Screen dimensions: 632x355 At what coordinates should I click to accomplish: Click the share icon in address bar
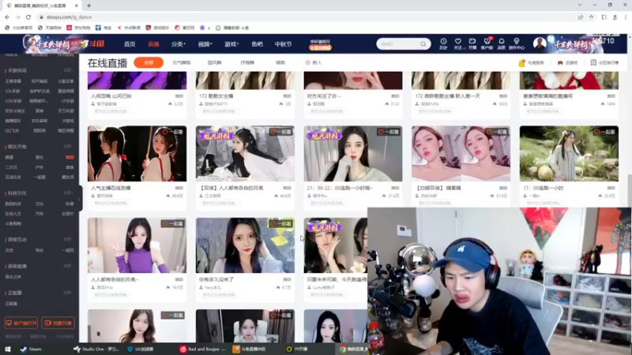581,17
